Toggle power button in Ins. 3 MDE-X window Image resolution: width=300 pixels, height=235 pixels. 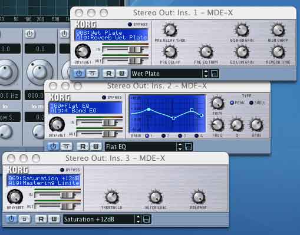click(x=11, y=219)
